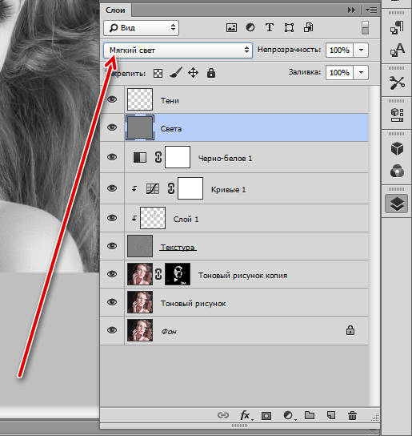The image size is (412, 436).
Task: Click the lock all padlock icon
Action: [211, 73]
